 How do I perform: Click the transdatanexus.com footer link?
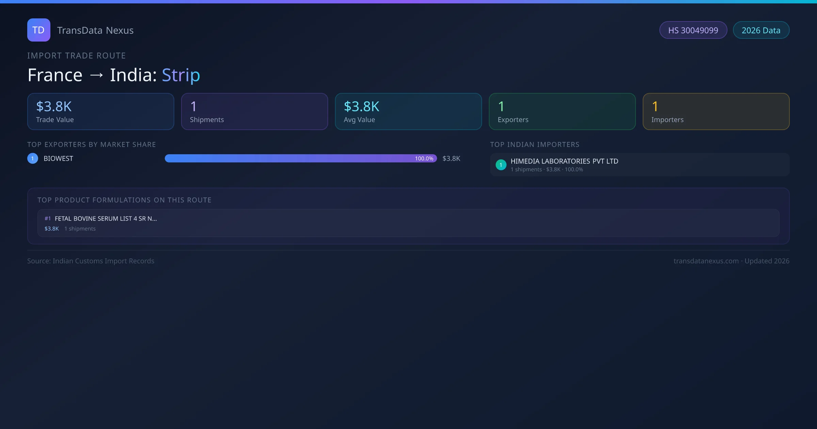pyautogui.click(x=706, y=261)
